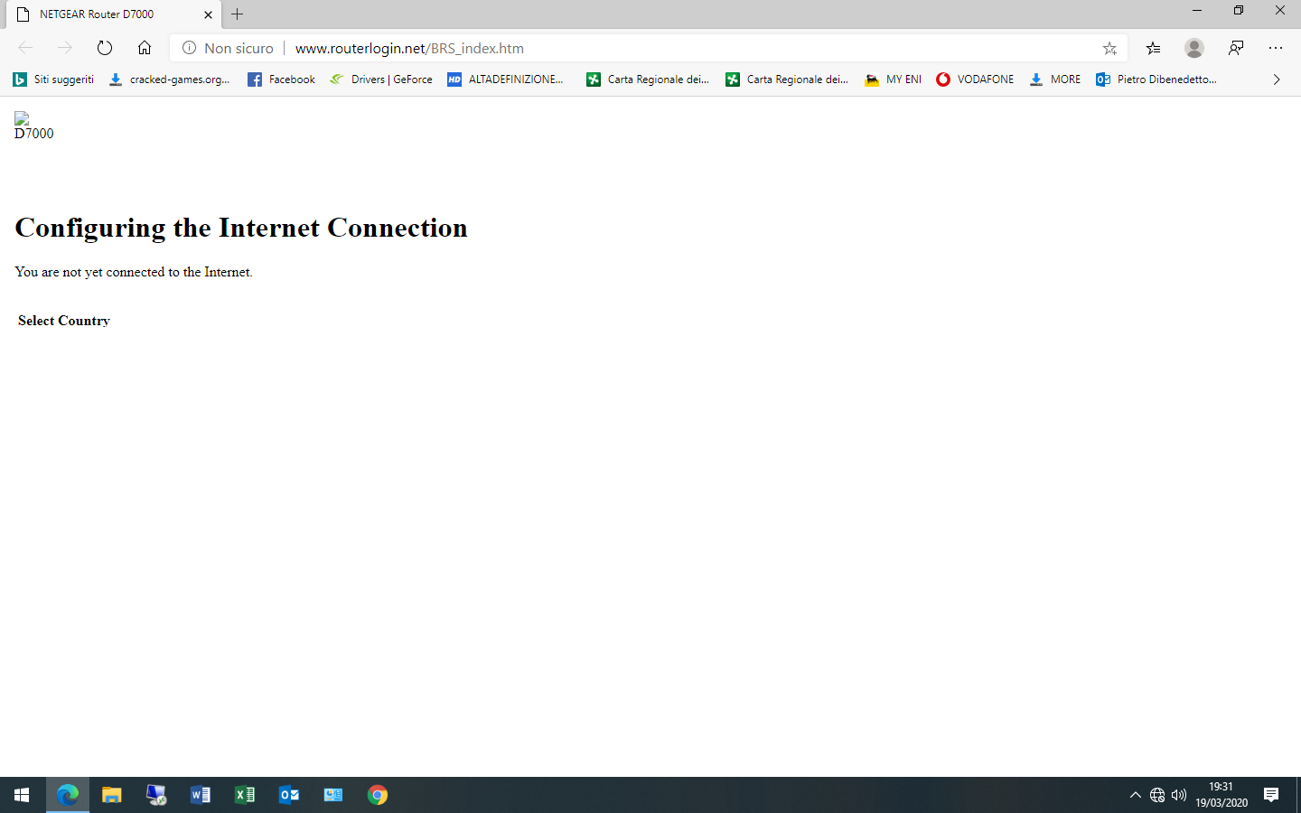This screenshot has height=813, width=1301.
Task: Reload the router login page
Action: [x=105, y=48]
